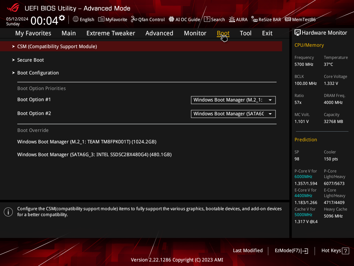
Task: Click the Hot Keys question mark icon
Action: pos(345,251)
